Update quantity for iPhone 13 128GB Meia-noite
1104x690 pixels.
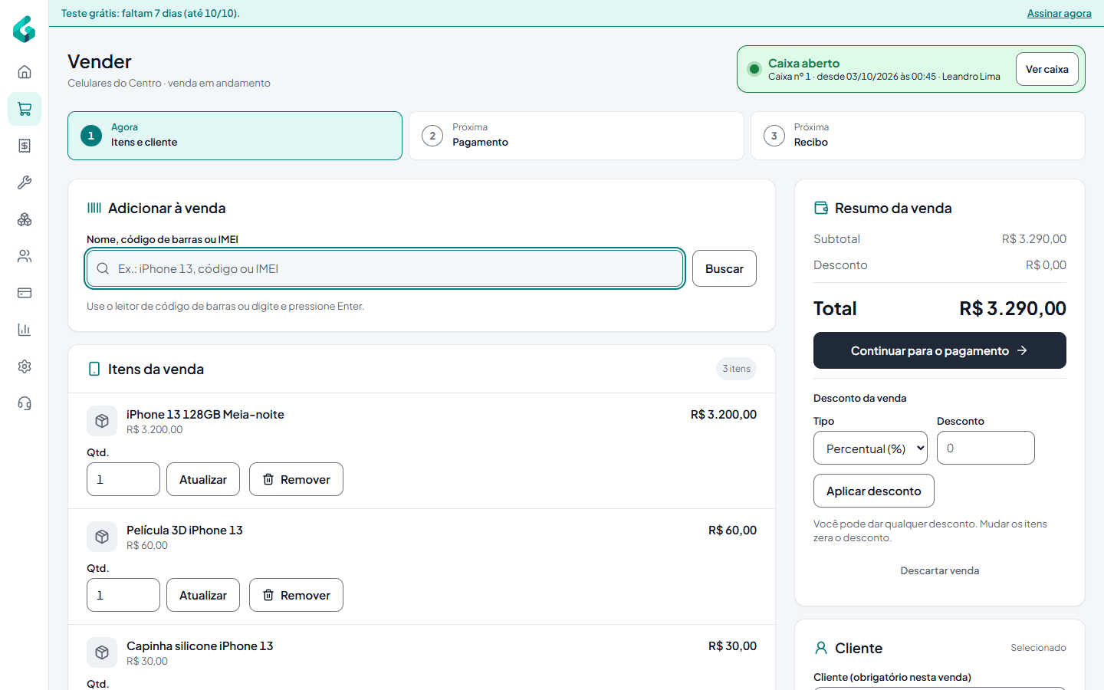tap(203, 479)
